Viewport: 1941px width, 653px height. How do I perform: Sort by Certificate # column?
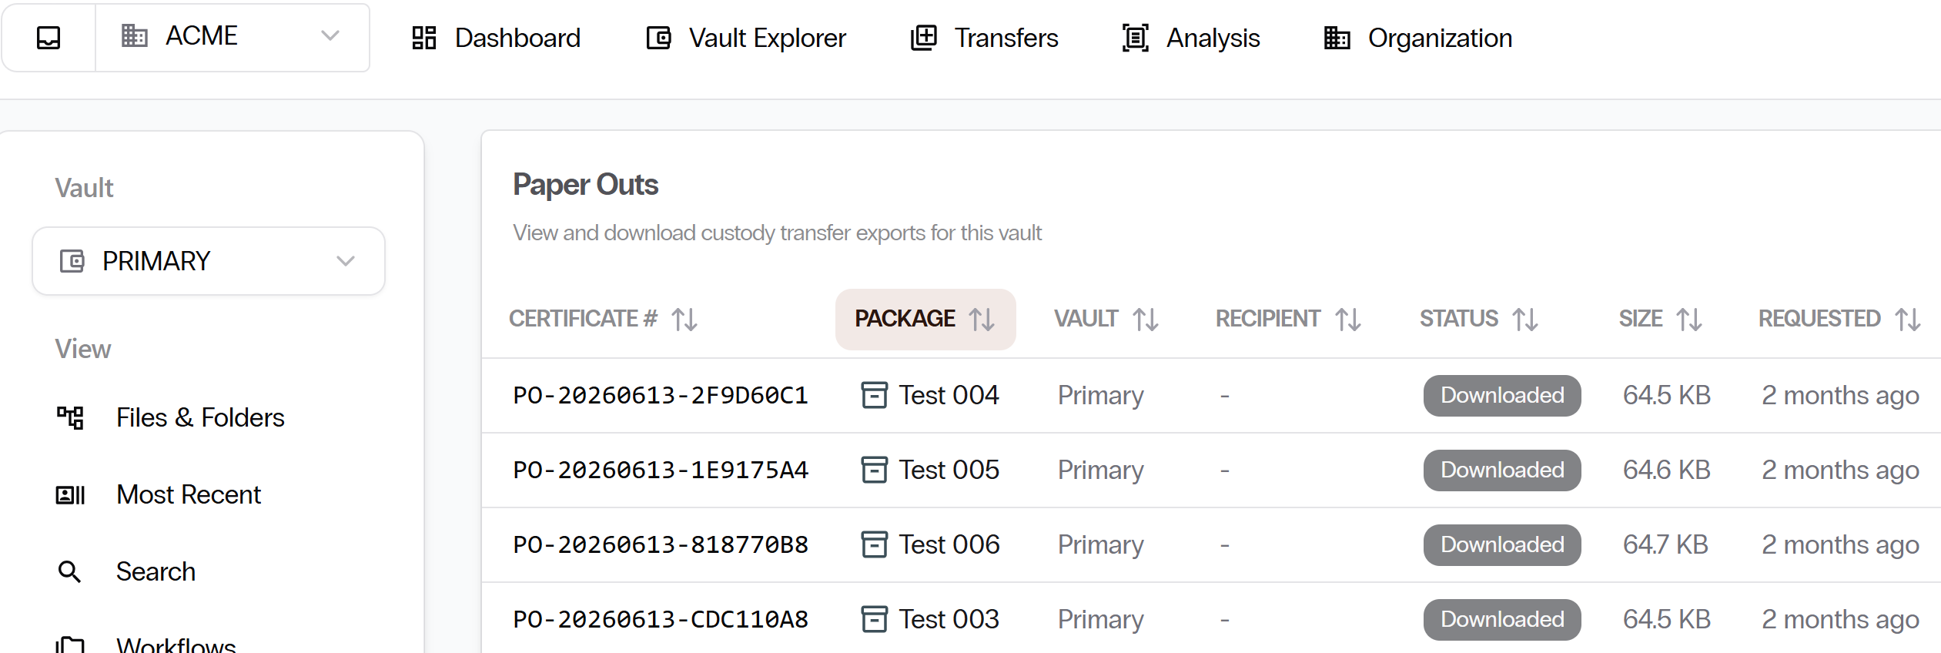[x=604, y=319]
